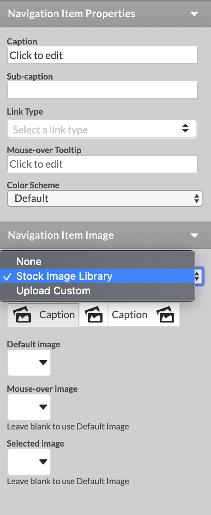Click the Mouse-over Tooltip field

[103, 164]
